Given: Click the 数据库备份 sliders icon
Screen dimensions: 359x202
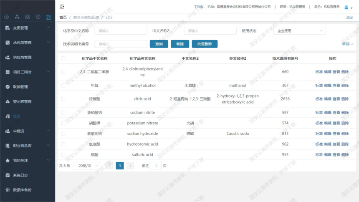Looking at the screenshot, I should pos(8,190).
